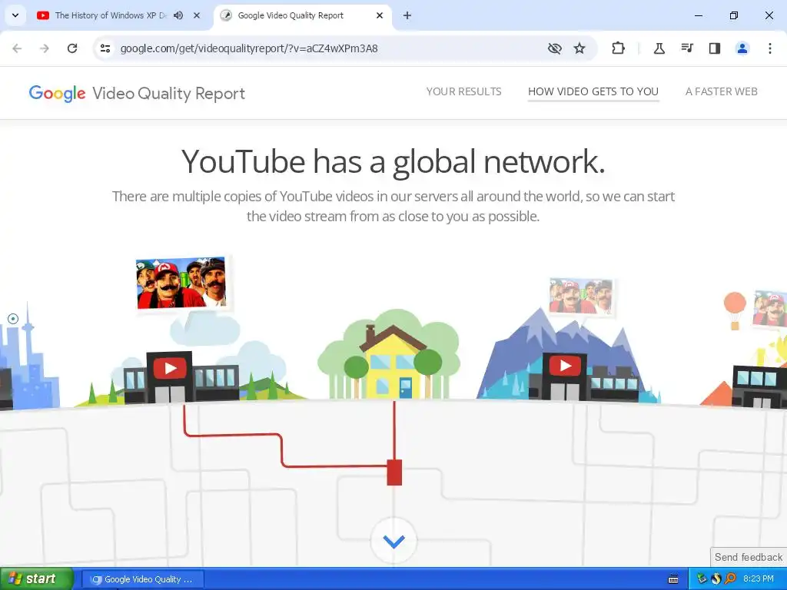This screenshot has height=590, width=787.
Task: Open the Windows start button
Action: pyautogui.click(x=37, y=578)
